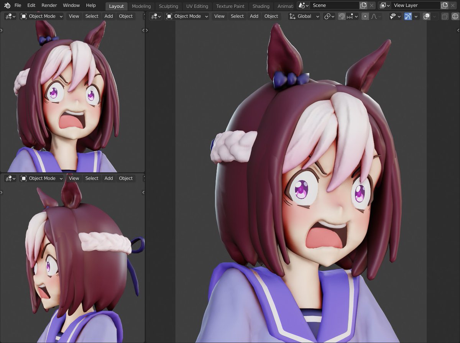The width and height of the screenshot is (460, 343).
Task: Open Object menu in bottom-left viewport
Action: [x=126, y=178]
